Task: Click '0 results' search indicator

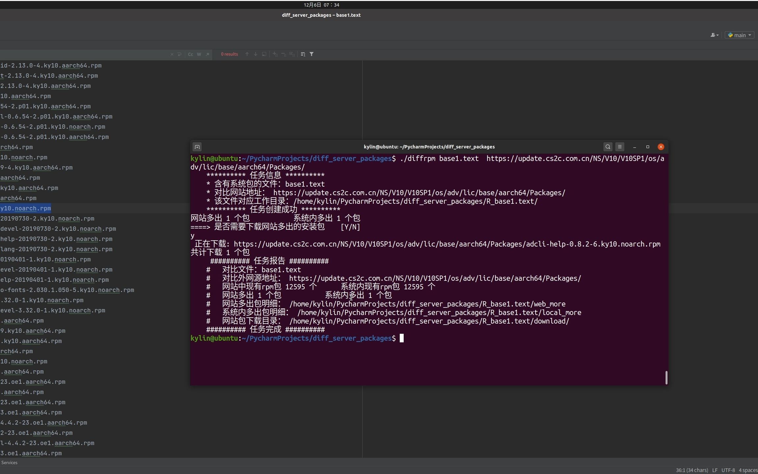Action: (x=229, y=54)
